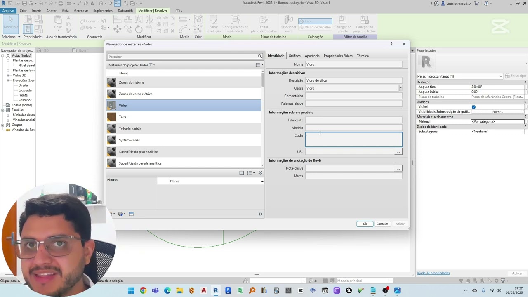Click the create new material globe icon
Image resolution: width=528 pixels, height=297 pixels.
click(120, 214)
